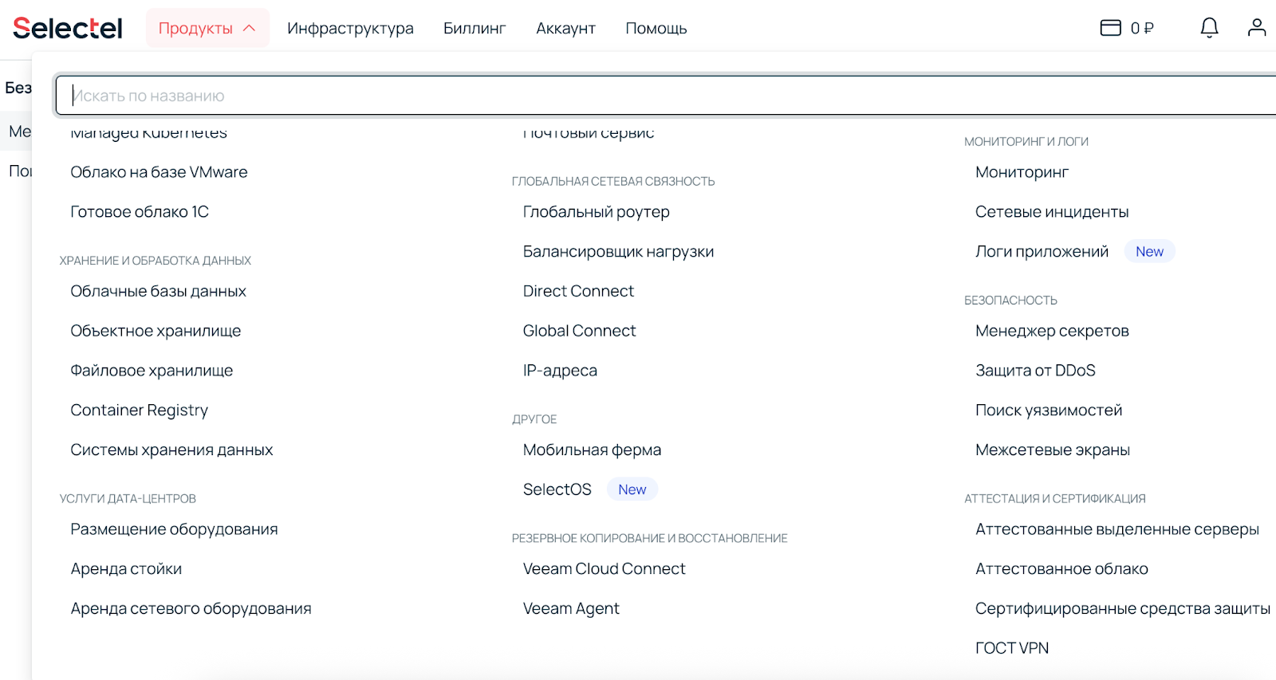Open Veeam Agent

click(571, 608)
